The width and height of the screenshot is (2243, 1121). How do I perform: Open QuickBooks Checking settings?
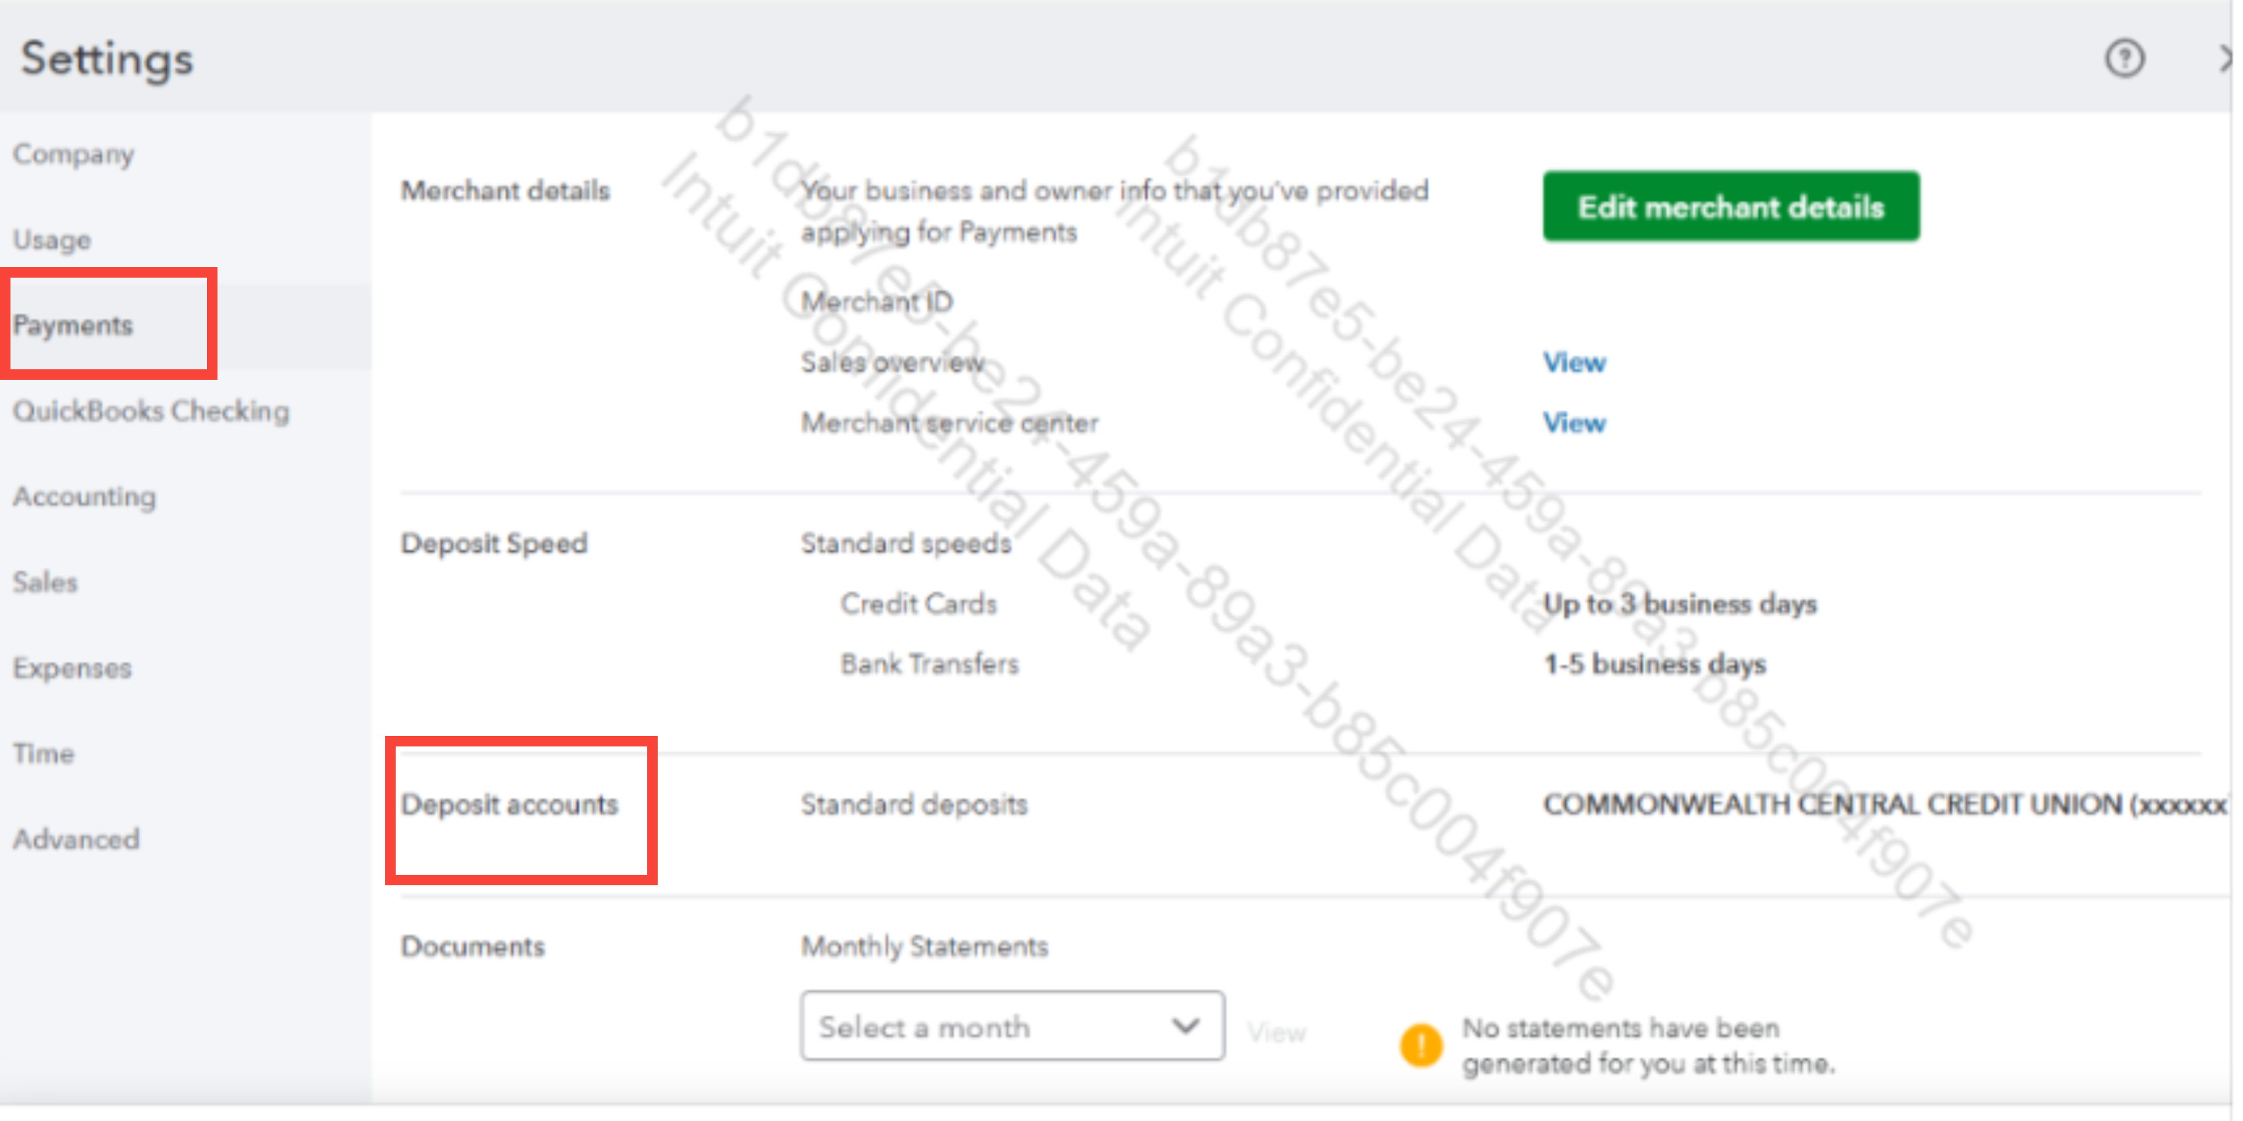pyautogui.click(x=151, y=411)
